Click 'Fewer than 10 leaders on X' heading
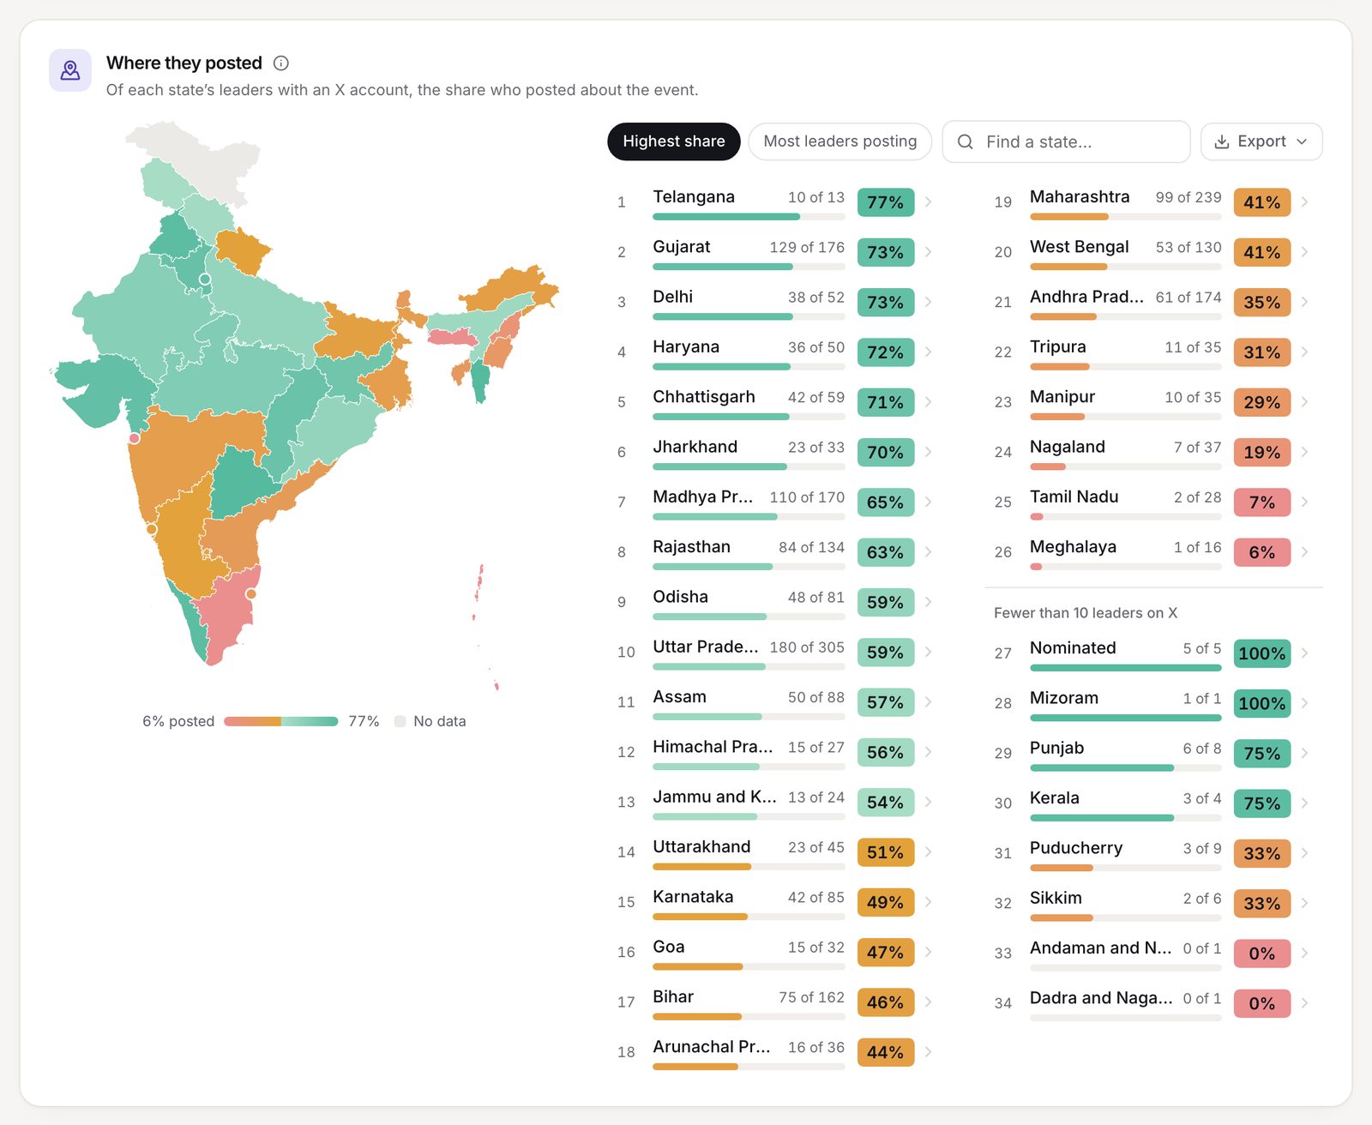Image resolution: width=1372 pixels, height=1125 pixels. [x=1086, y=613]
